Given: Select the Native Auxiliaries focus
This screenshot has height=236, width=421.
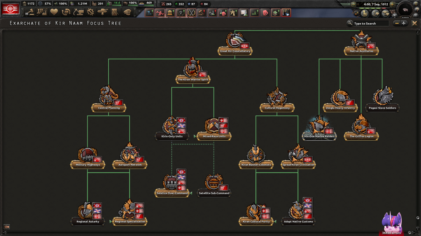Looking at the screenshot, I should 361,44.
